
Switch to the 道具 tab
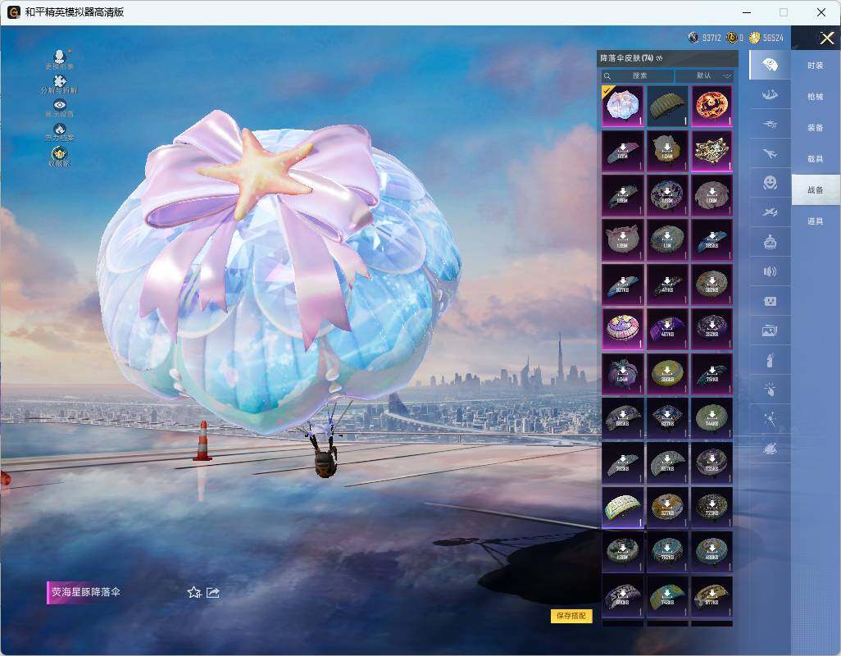816,221
